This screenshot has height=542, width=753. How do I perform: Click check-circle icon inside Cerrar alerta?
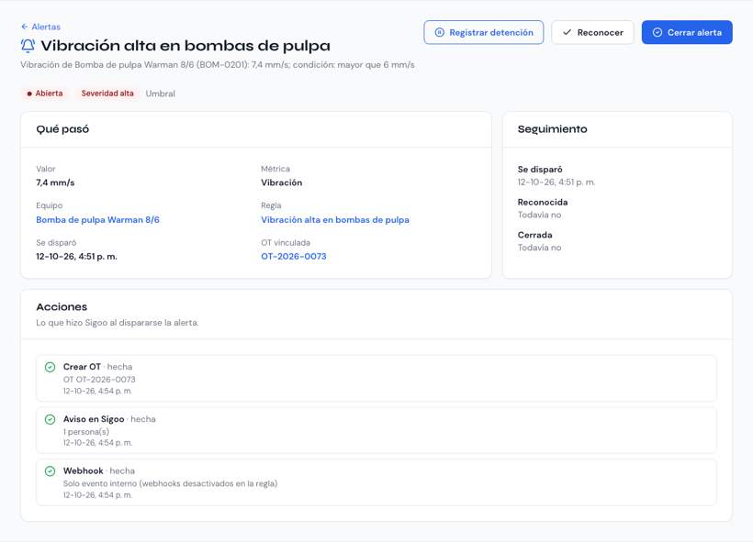(x=657, y=32)
